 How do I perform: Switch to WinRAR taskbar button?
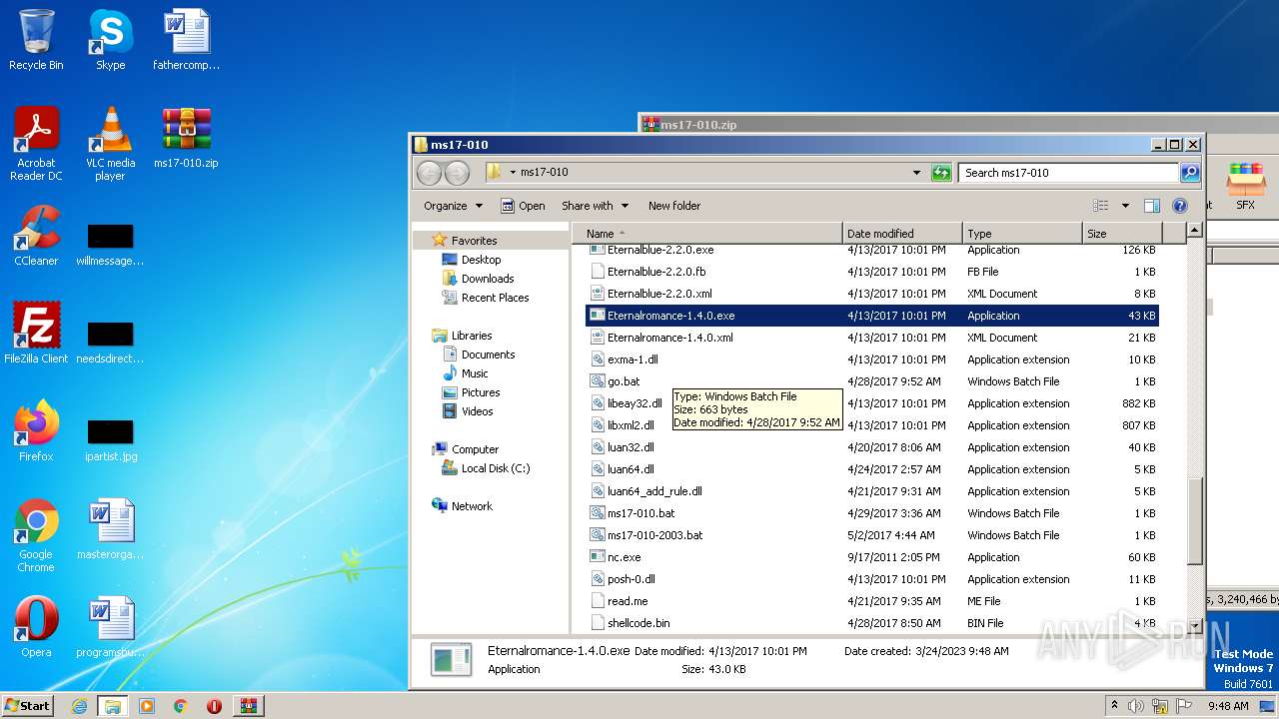(248, 706)
